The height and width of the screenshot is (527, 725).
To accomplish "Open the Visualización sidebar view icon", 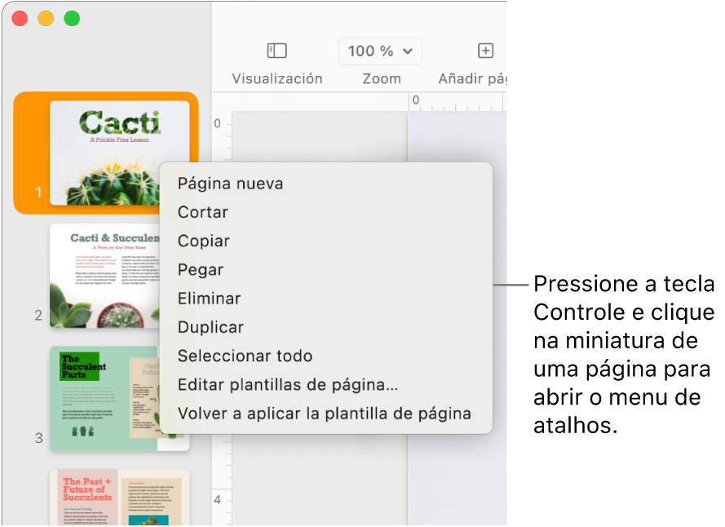I will point(277,51).
